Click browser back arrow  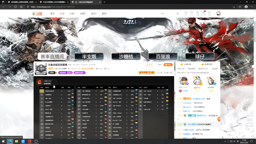[x=4, y=7]
